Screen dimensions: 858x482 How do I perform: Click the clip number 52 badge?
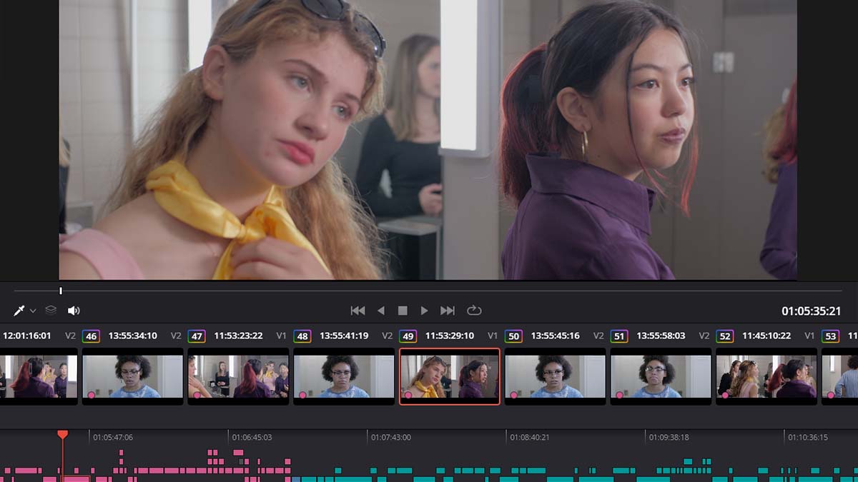pyautogui.click(x=725, y=336)
